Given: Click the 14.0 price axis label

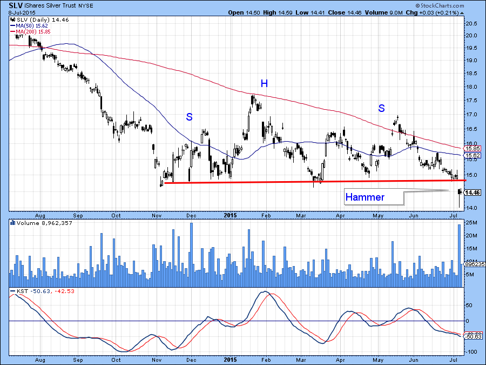Looking at the screenshot, I should (471, 208).
